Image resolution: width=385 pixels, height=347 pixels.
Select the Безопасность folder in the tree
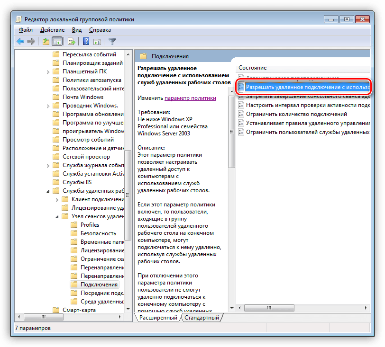pos(98,233)
